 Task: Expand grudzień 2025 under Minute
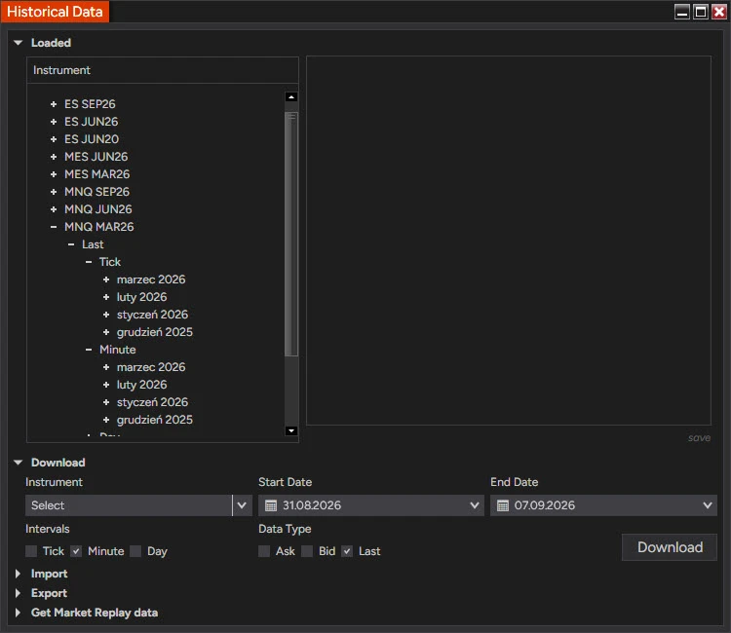click(x=106, y=420)
